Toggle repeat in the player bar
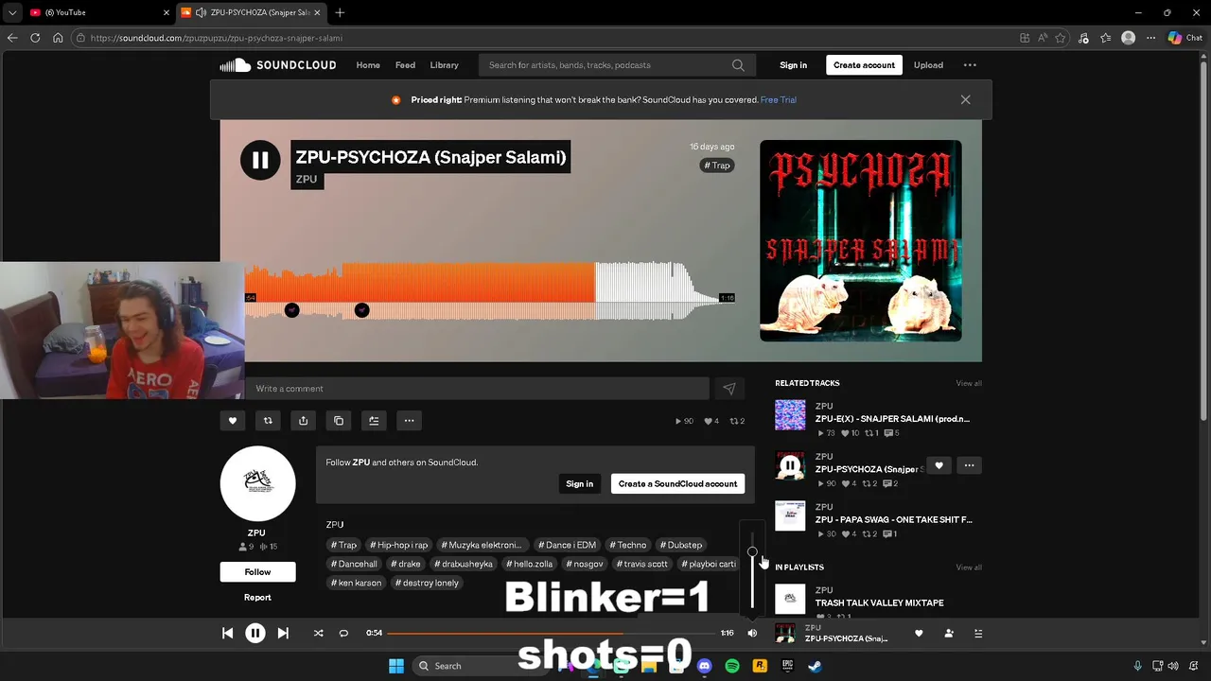This screenshot has width=1211, height=681. (343, 633)
